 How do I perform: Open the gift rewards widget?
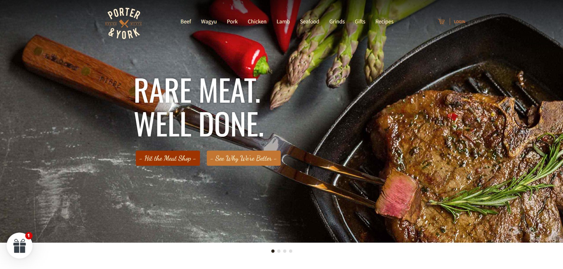pos(20,246)
